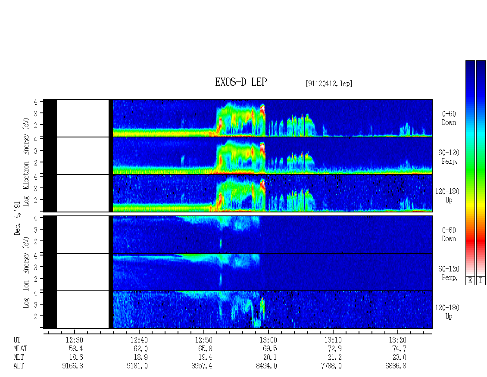Click the ion 0-60 Down spectrogram panel

pos(238,234)
